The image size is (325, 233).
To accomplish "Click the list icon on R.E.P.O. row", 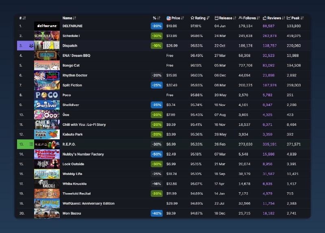I will (31, 144).
